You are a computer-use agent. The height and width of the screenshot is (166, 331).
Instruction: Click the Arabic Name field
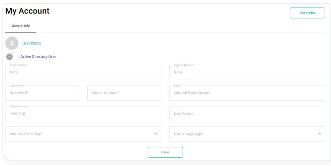83,72
